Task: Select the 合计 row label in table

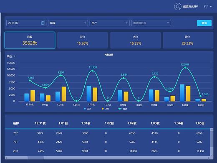Action: click(x=15, y=151)
